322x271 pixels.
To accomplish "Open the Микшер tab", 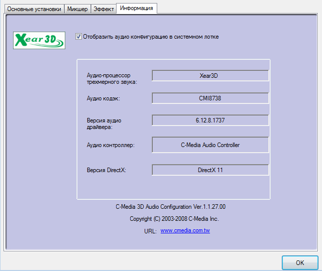I will (77, 9).
